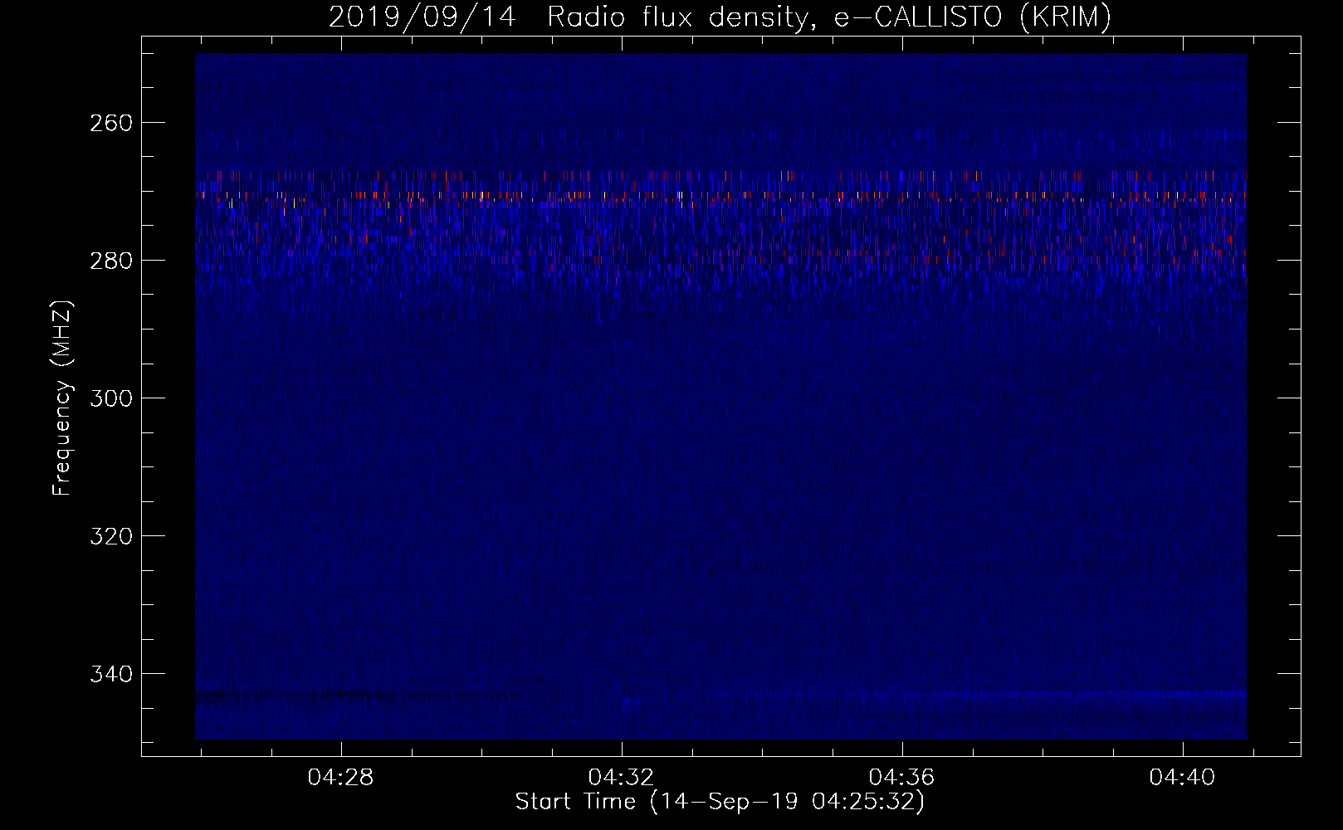Click the 'Start Time (14-Sep-19 04:25:32)' label
This screenshot has height=830, width=1343.
pos(720,802)
